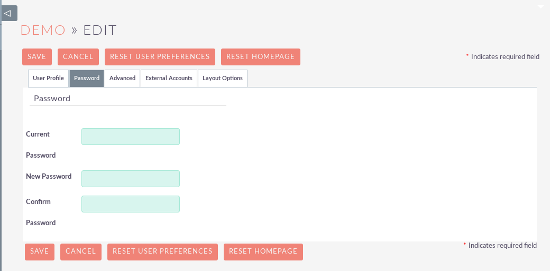Open the Layout Options tab
Viewport: 550px width, 271px height.
pyautogui.click(x=222, y=78)
